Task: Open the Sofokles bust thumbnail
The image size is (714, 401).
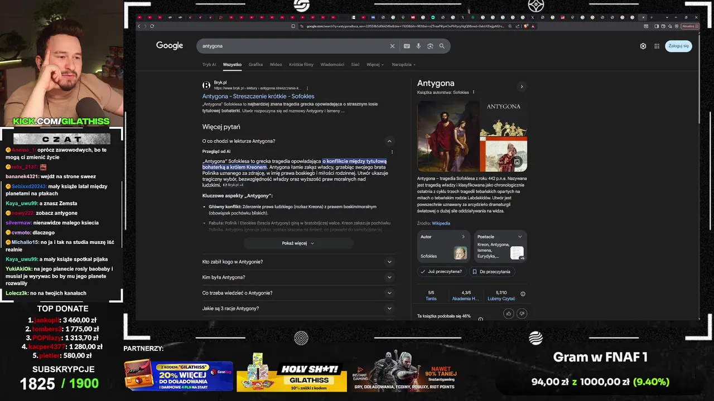Action: pos(460,253)
